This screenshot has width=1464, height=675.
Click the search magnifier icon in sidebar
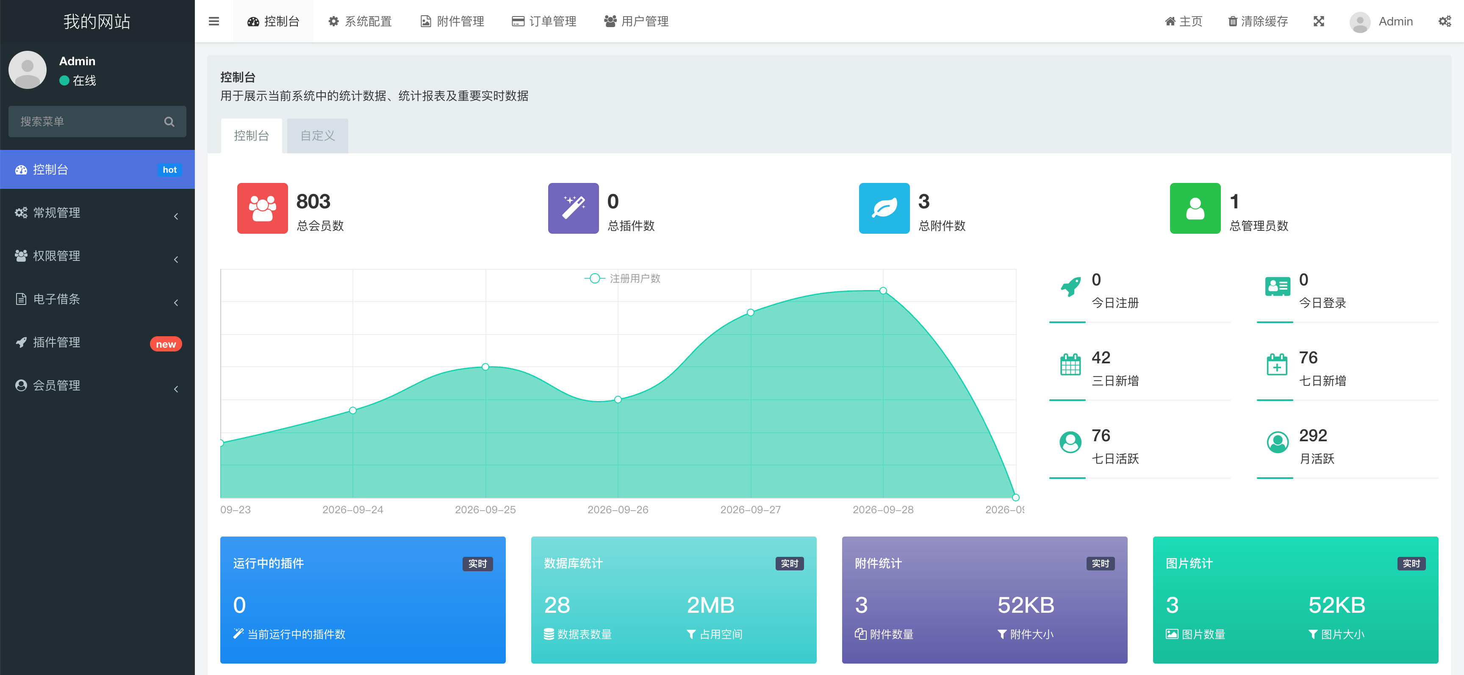pos(169,122)
